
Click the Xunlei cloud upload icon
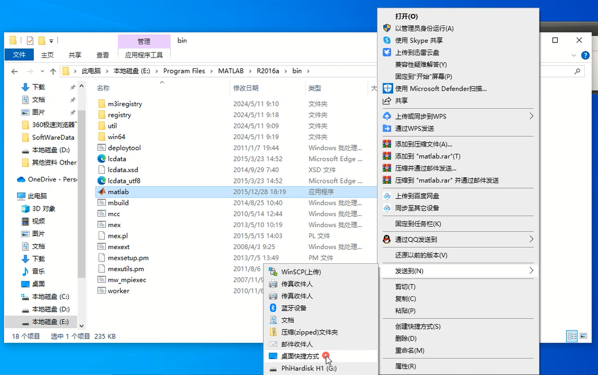pyautogui.click(x=387, y=52)
